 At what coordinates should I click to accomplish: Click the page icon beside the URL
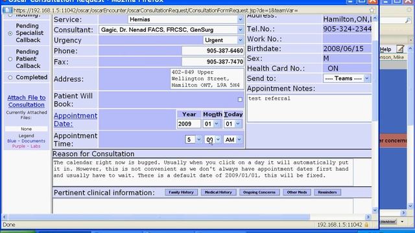[x=7, y=10]
